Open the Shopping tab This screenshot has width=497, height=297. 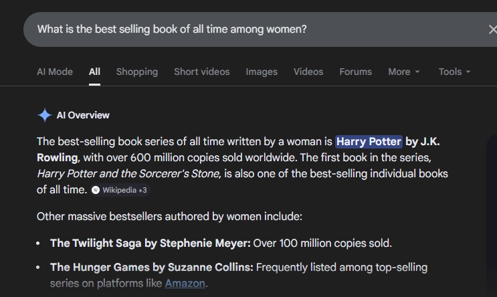137,72
